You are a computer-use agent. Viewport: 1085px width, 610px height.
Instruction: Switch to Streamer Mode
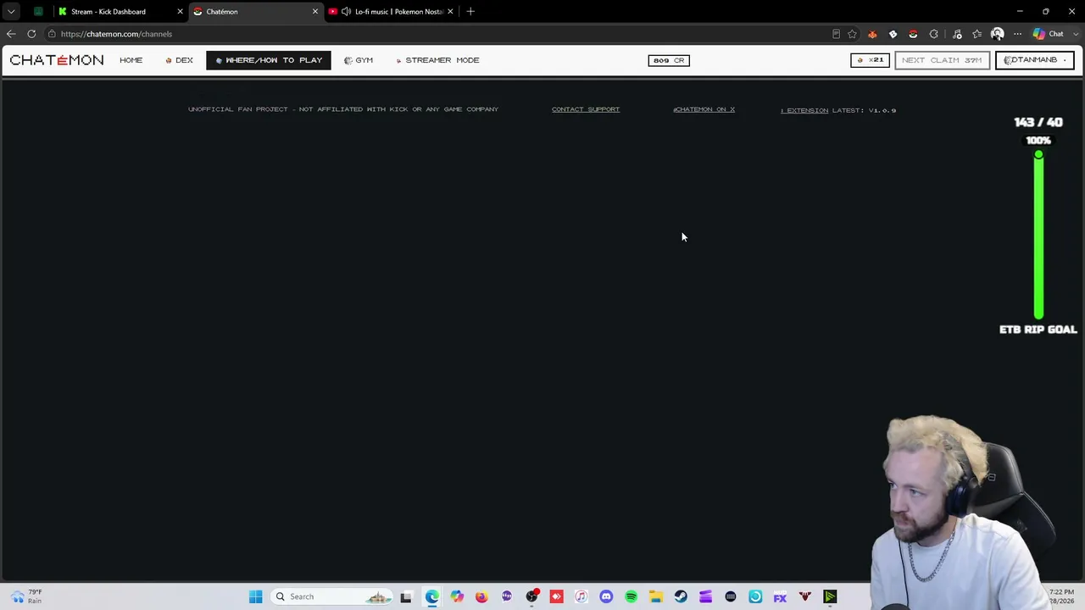pyautogui.click(x=437, y=60)
